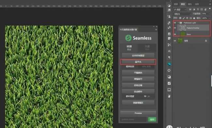Click the lock position cross-arrows icon
Screen dimensions: 212x128
(187, 18)
